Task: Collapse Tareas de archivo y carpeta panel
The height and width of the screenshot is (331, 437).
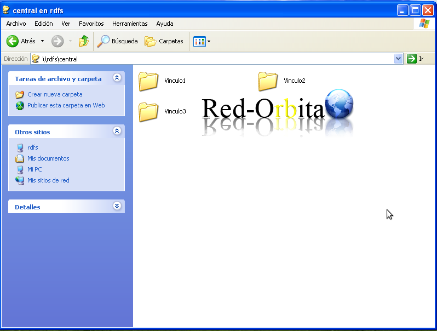Action: click(117, 77)
